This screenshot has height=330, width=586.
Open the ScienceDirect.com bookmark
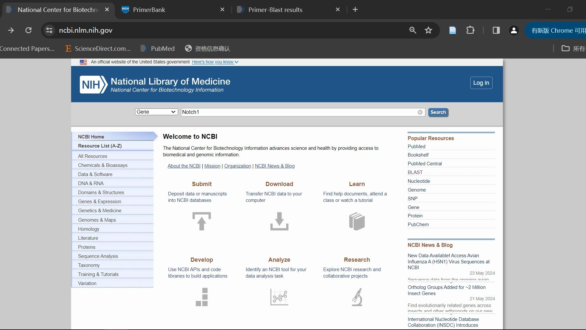[x=98, y=49]
